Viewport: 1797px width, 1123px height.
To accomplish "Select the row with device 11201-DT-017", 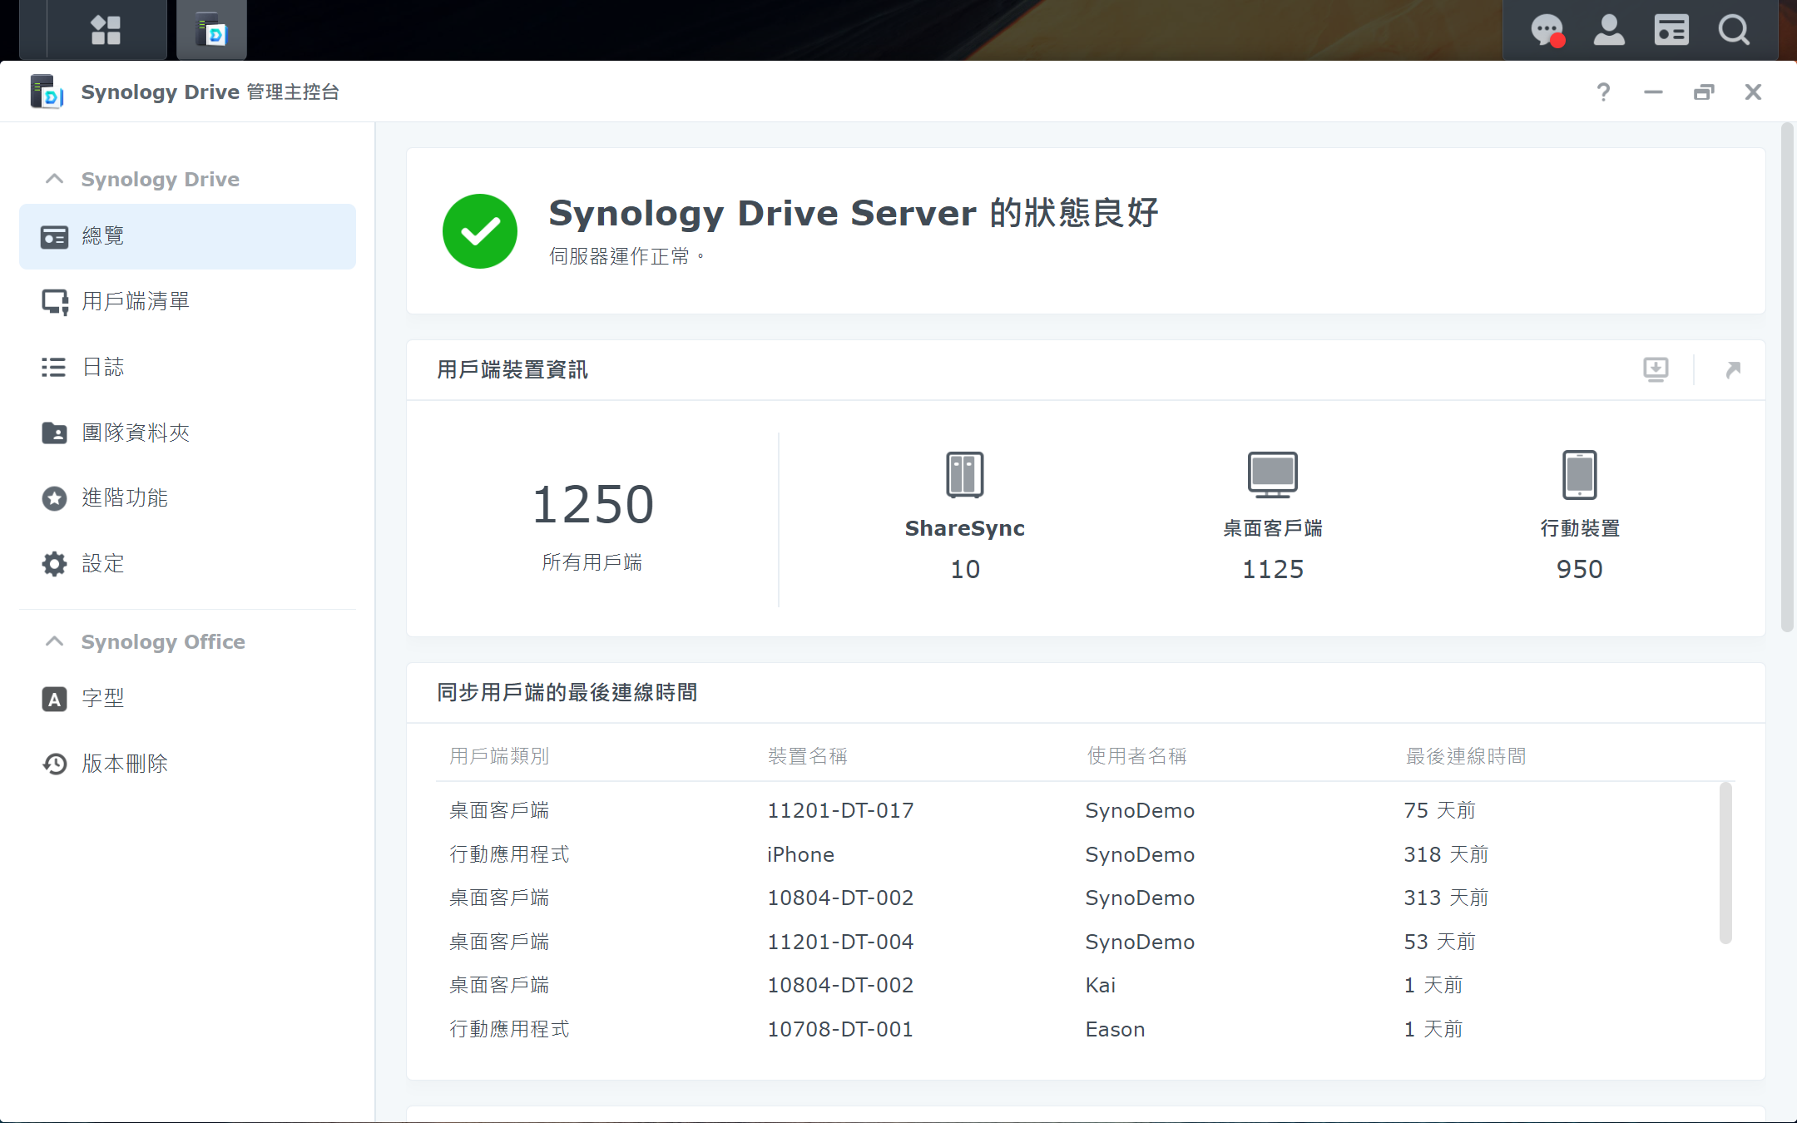I will pos(1077,810).
